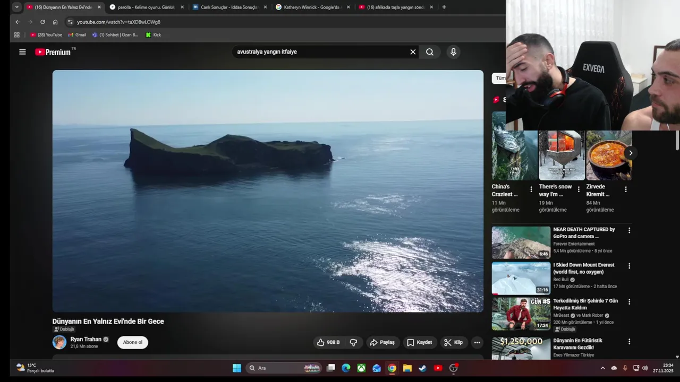Open options for Fütüristik Karavanını video

629,342
